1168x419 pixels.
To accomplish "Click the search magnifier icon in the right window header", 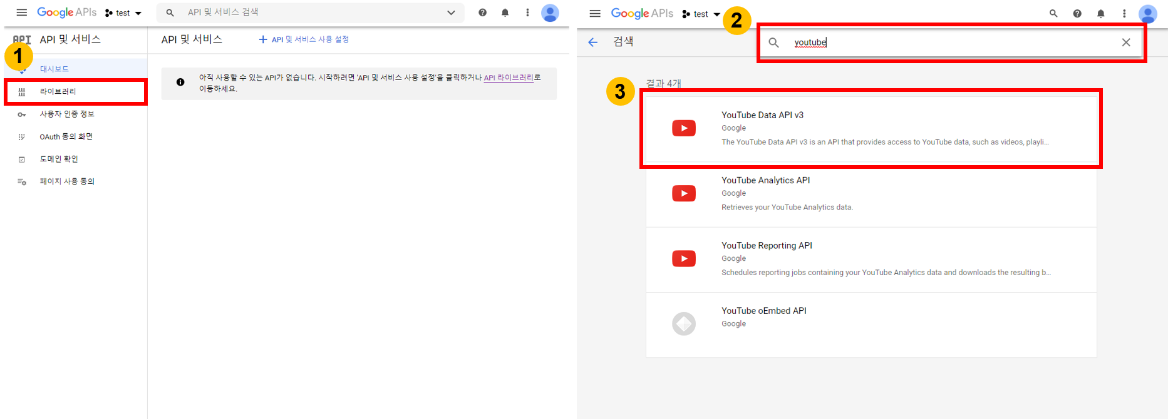I will coord(1053,13).
